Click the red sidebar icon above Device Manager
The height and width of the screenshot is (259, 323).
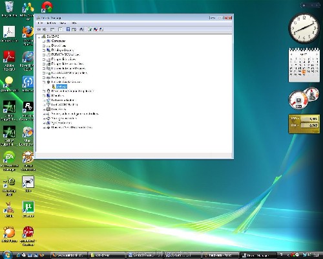47,7
